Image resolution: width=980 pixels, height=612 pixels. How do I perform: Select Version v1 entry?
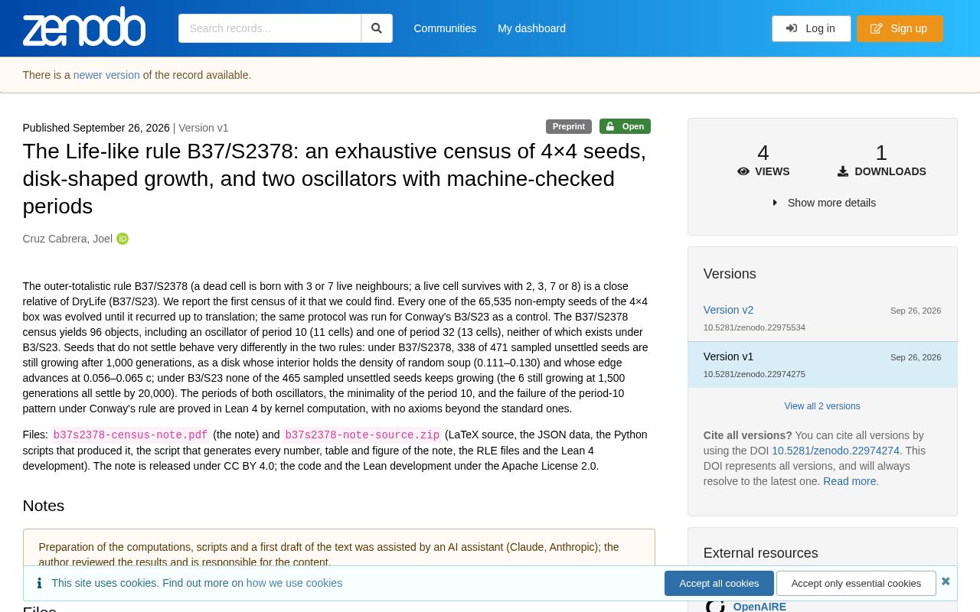click(x=822, y=365)
